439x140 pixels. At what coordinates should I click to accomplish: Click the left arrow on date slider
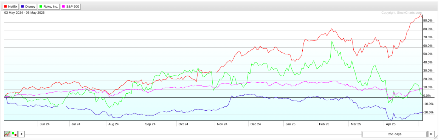point(21,134)
